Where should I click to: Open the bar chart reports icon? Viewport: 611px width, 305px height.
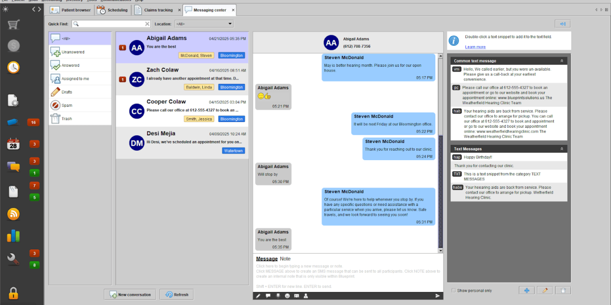click(13, 236)
